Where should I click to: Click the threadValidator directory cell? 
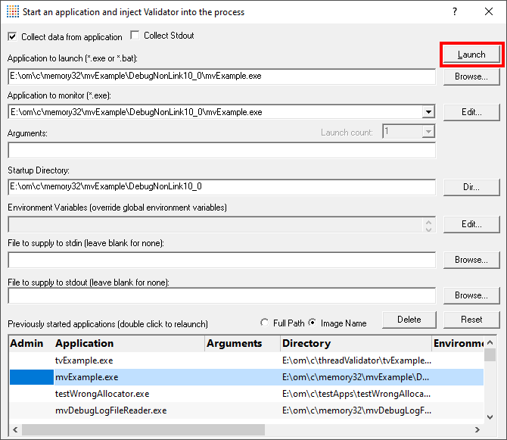click(x=356, y=360)
